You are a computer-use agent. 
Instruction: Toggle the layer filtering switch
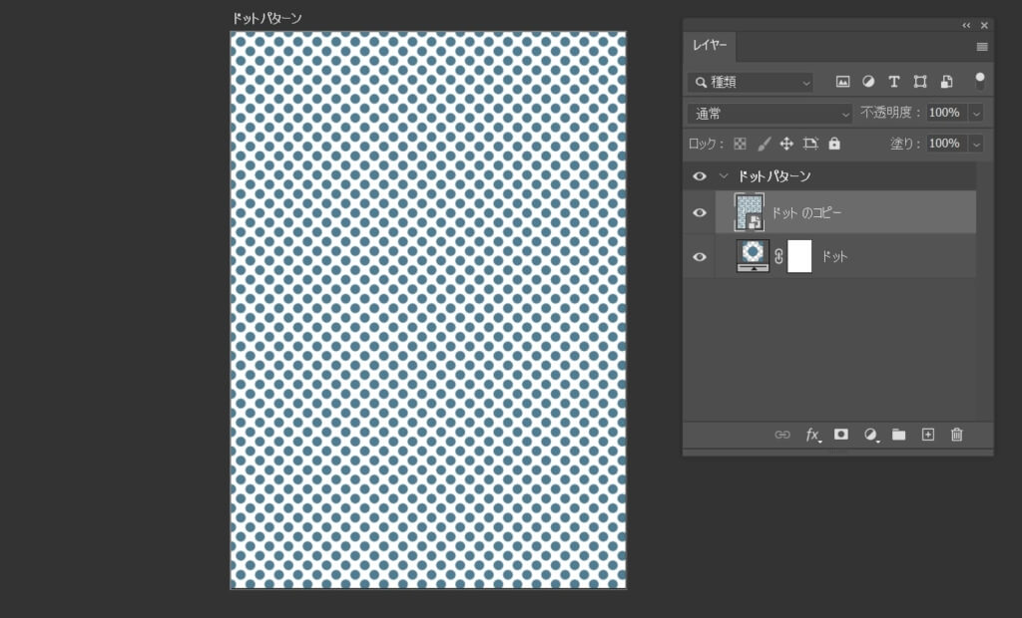pos(980,81)
